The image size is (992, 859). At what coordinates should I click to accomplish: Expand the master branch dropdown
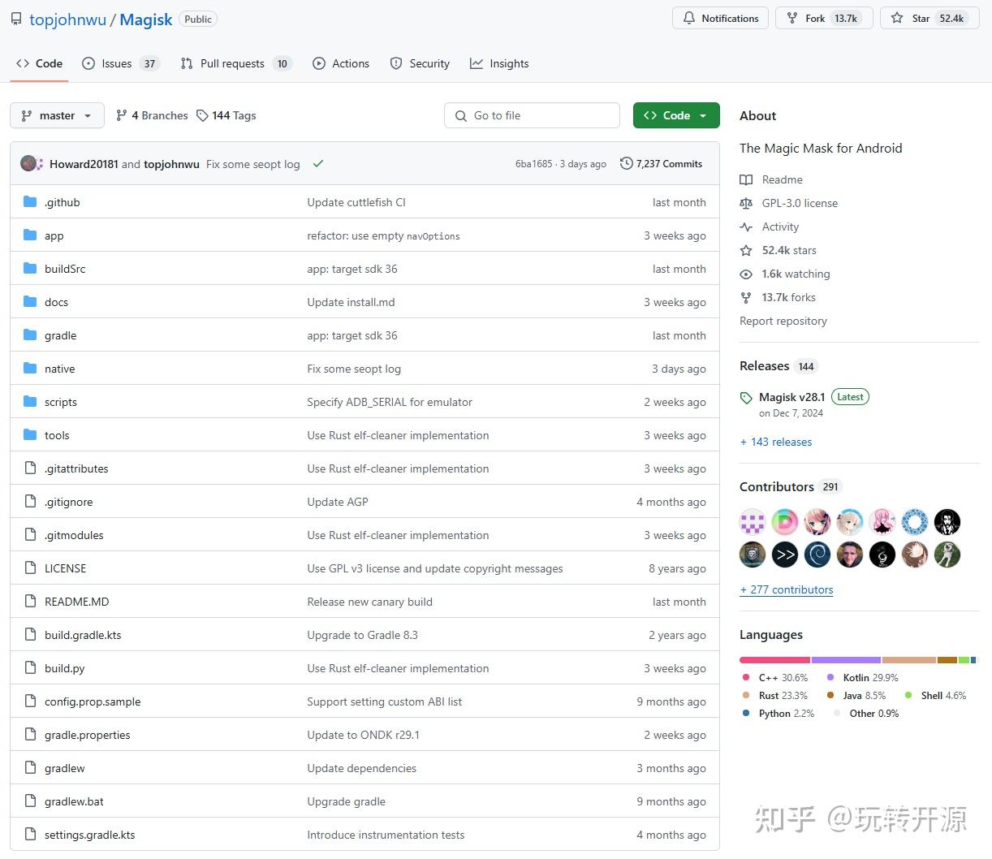point(57,115)
